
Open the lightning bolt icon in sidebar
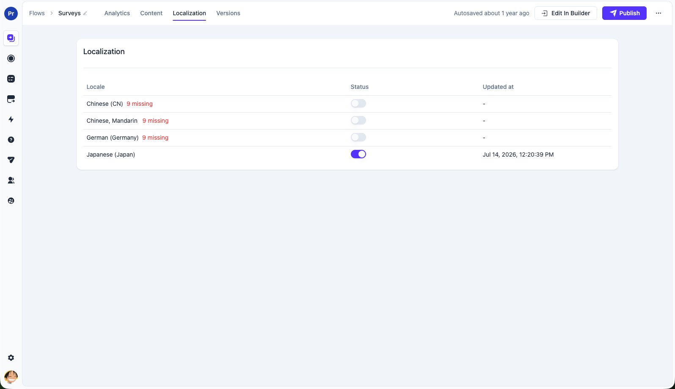[x=11, y=119]
